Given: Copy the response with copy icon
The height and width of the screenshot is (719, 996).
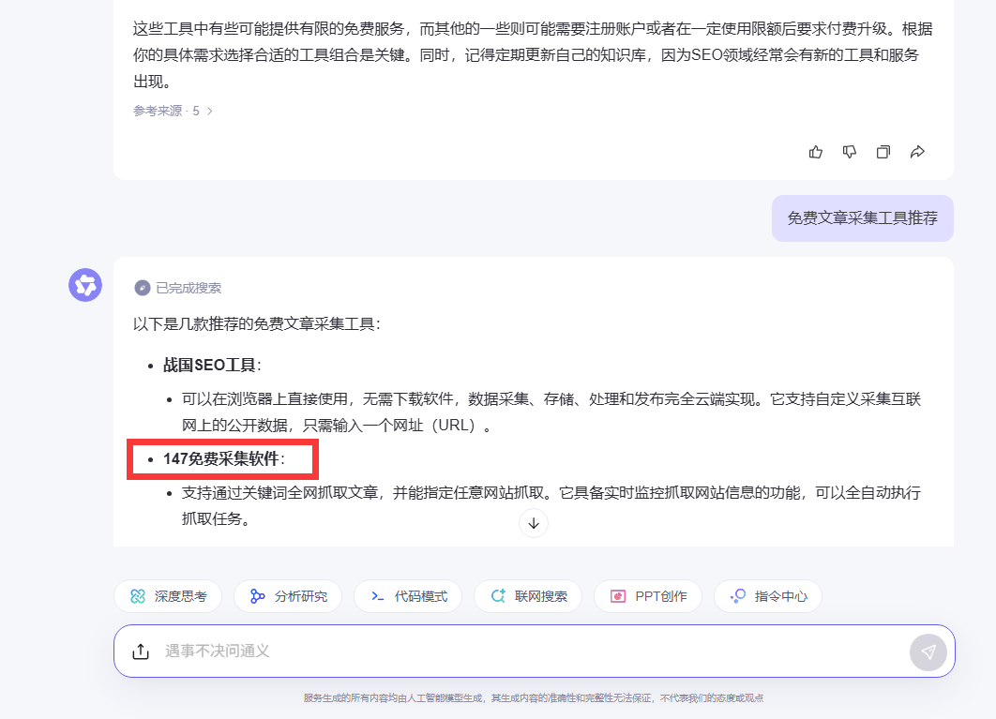Looking at the screenshot, I should [883, 152].
